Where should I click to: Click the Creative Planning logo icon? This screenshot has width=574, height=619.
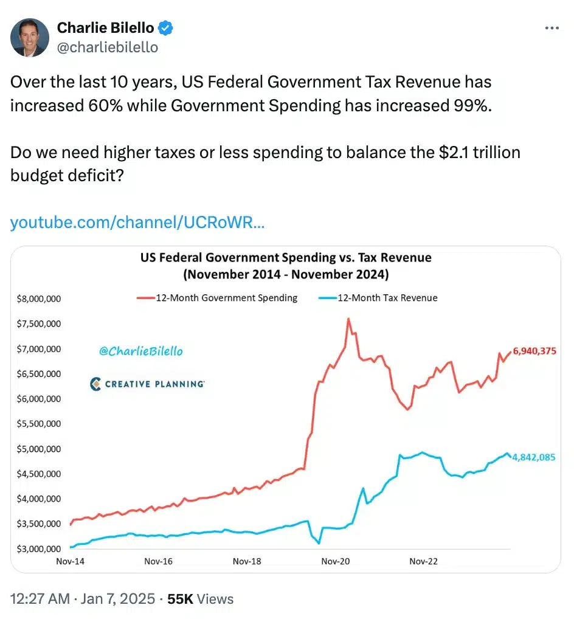tap(96, 384)
